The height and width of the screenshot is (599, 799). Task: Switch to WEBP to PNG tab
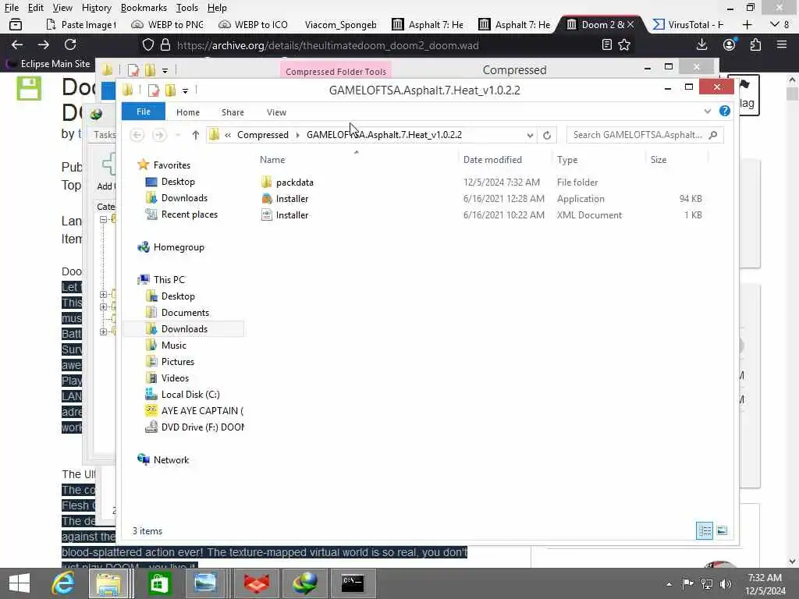(169, 24)
